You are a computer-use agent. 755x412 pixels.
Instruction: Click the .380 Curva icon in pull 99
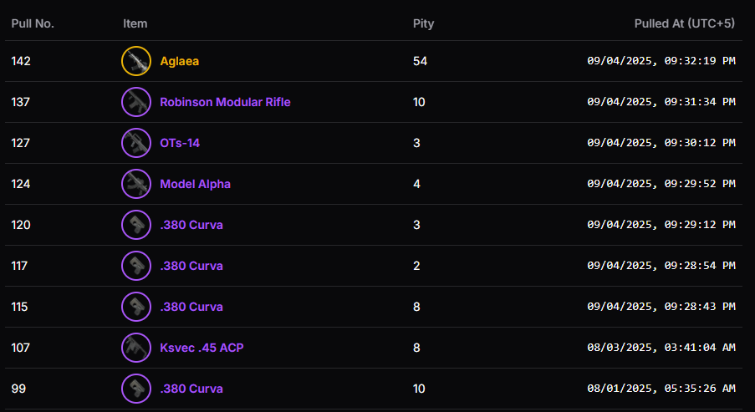135,389
